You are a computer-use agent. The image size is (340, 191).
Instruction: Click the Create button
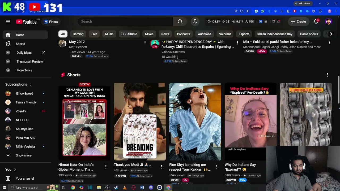298,21
